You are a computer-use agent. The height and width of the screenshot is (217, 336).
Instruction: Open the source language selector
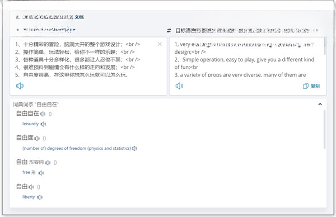coord(46,29)
